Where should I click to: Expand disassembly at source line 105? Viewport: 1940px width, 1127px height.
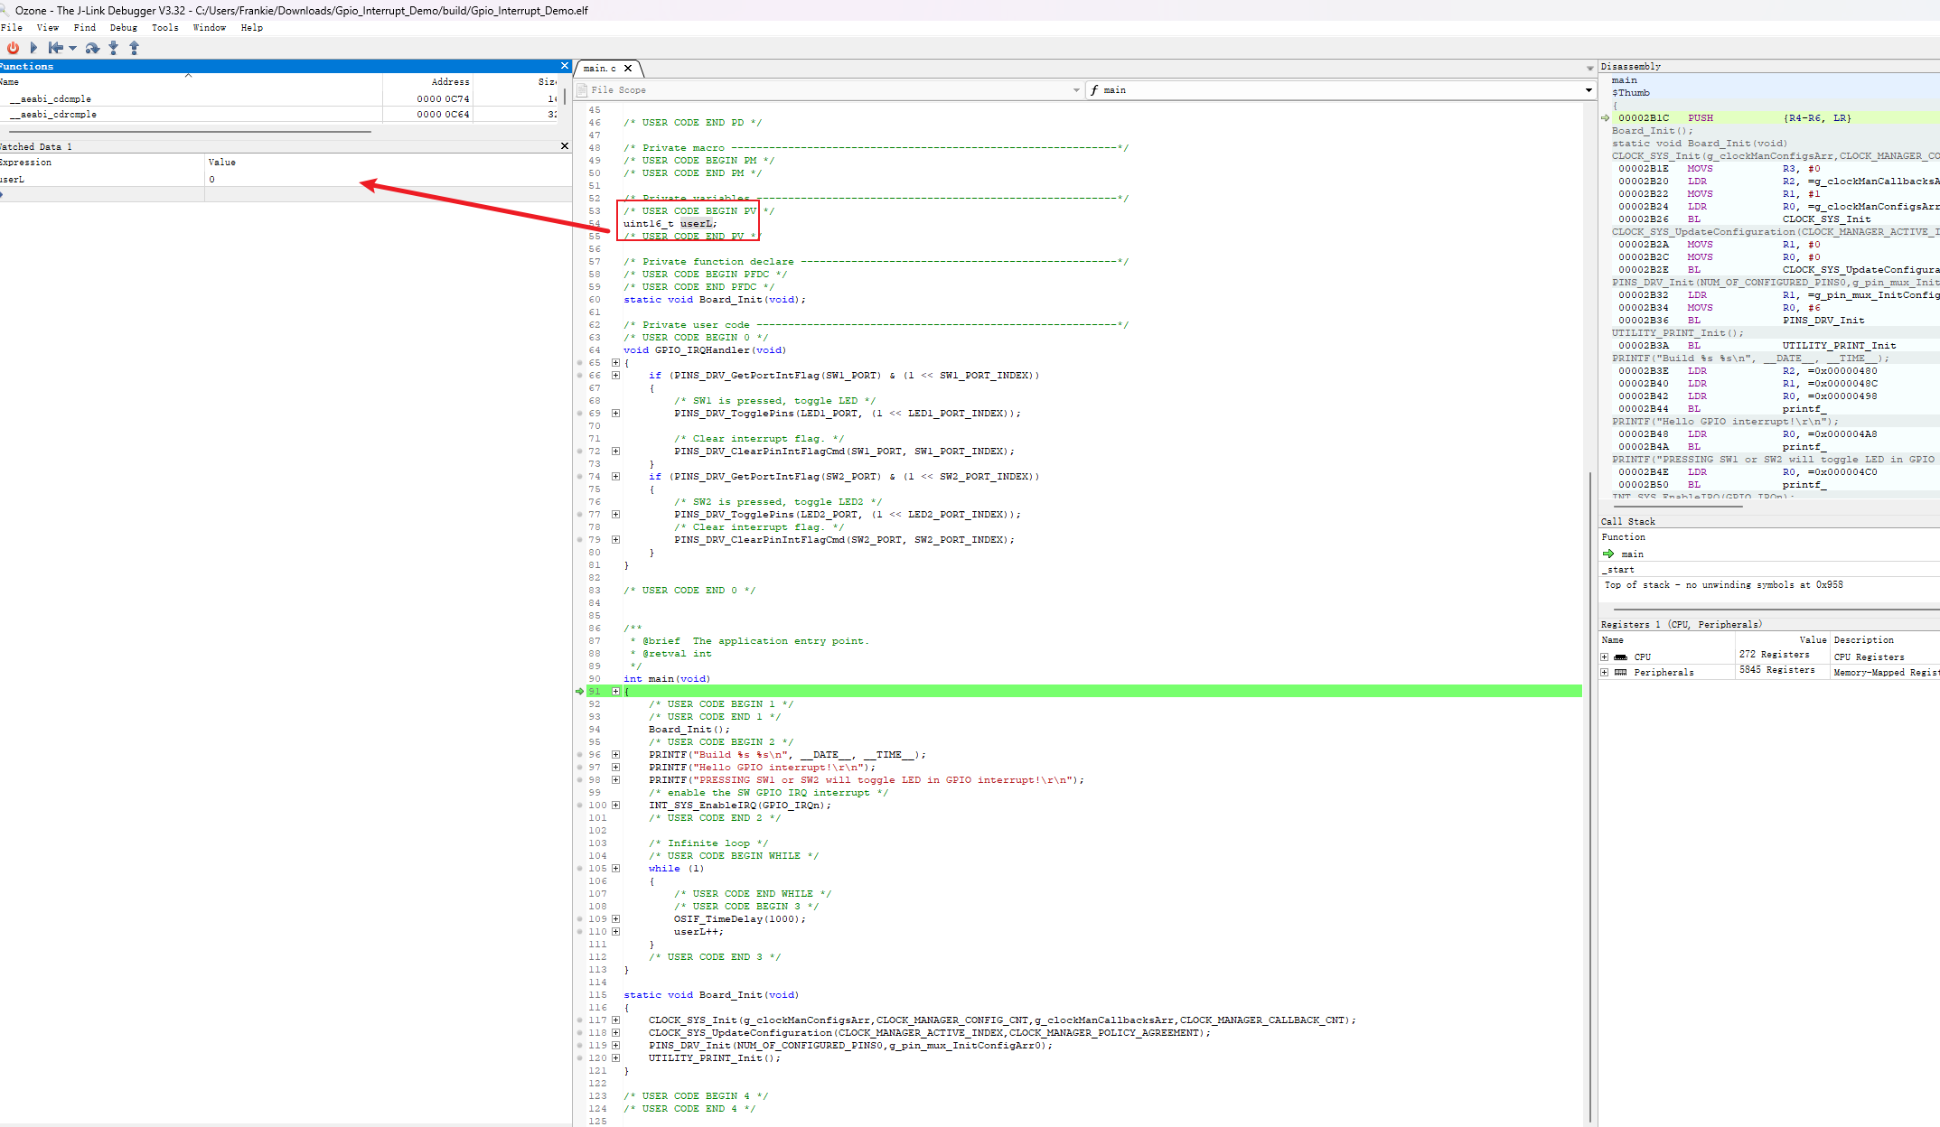(615, 869)
